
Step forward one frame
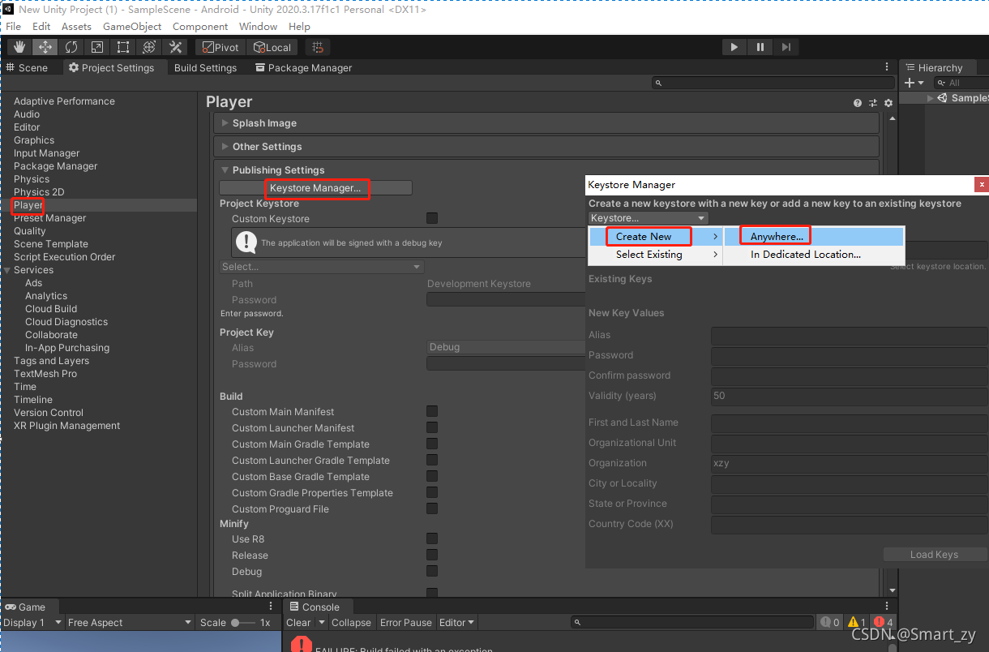pyautogui.click(x=786, y=47)
